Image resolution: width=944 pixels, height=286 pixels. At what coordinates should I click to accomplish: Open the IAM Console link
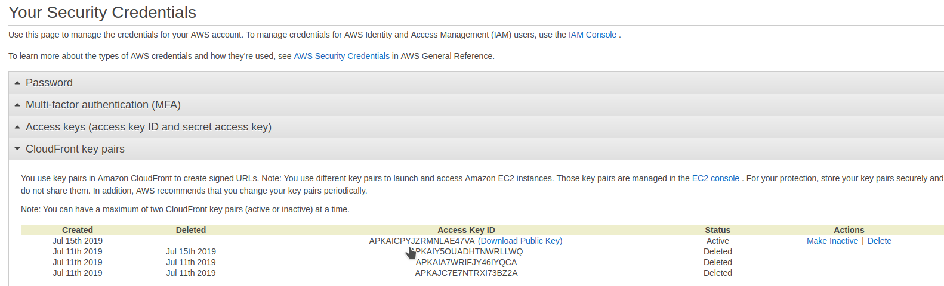(592, 35)
